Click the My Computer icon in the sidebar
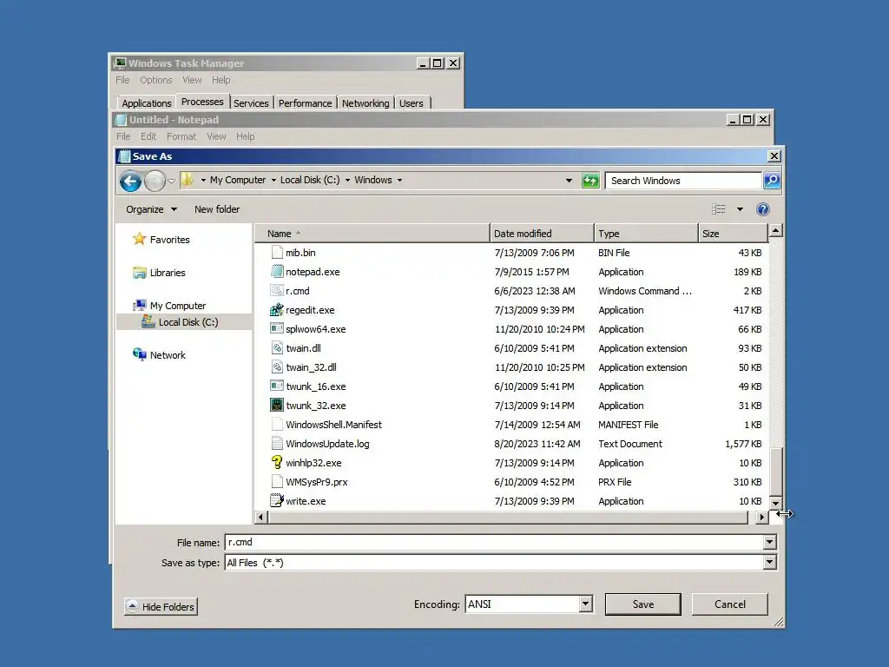889x667 pixels. coord(140,305)
